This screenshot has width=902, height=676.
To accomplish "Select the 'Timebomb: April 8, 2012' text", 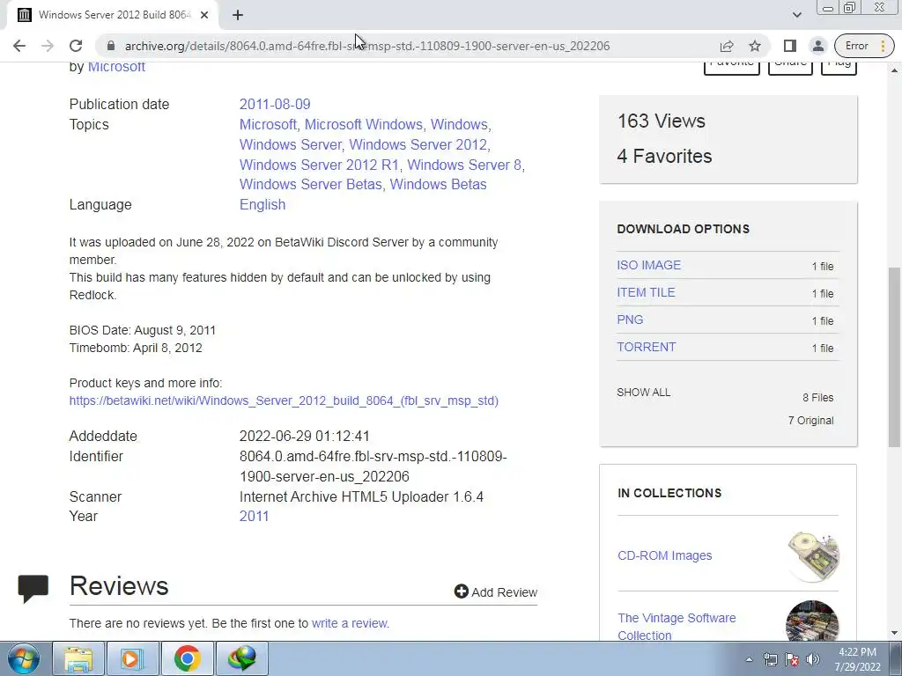I will 136,348.
